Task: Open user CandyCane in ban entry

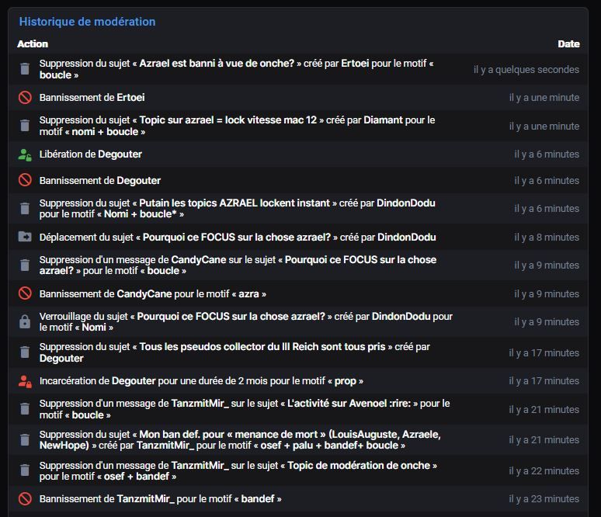Action: pos(144,294)
